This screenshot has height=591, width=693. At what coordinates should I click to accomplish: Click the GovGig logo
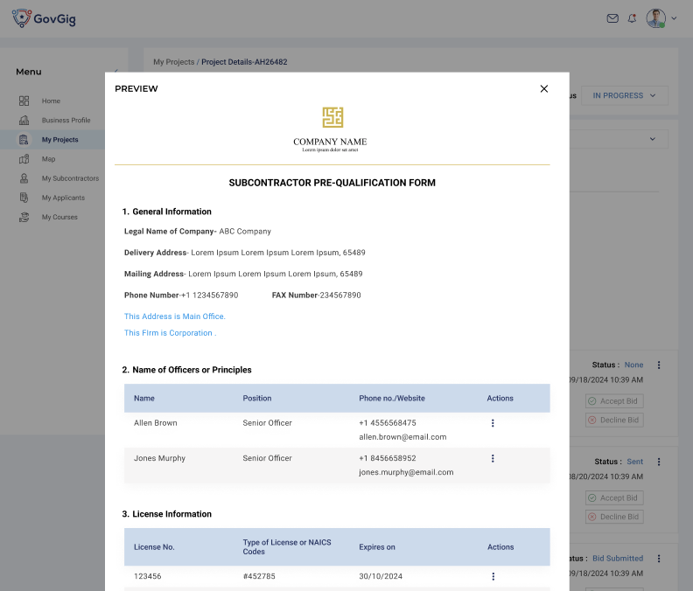pos(44,18)
